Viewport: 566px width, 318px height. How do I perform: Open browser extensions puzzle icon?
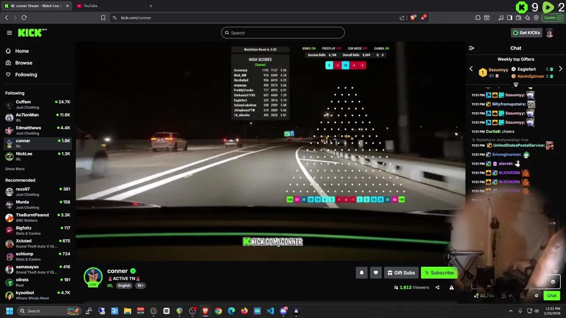pos(478,18)
